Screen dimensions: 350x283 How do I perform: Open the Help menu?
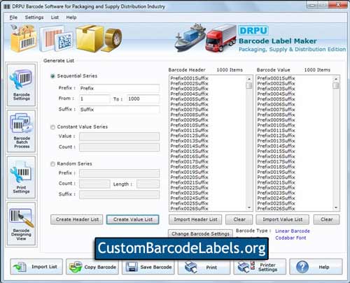pos(71,17)
